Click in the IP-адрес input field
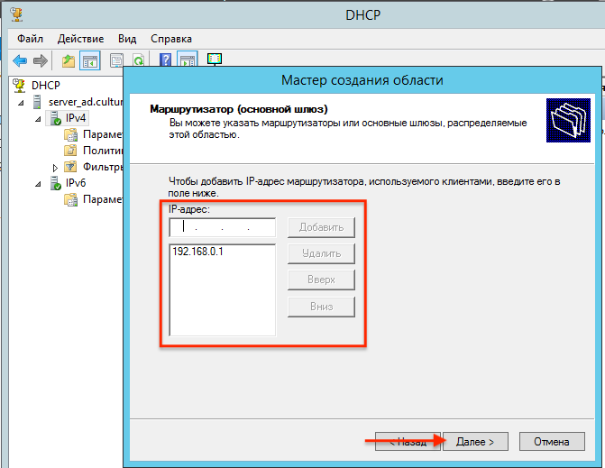The image size is (605, 468). (222, 227)
